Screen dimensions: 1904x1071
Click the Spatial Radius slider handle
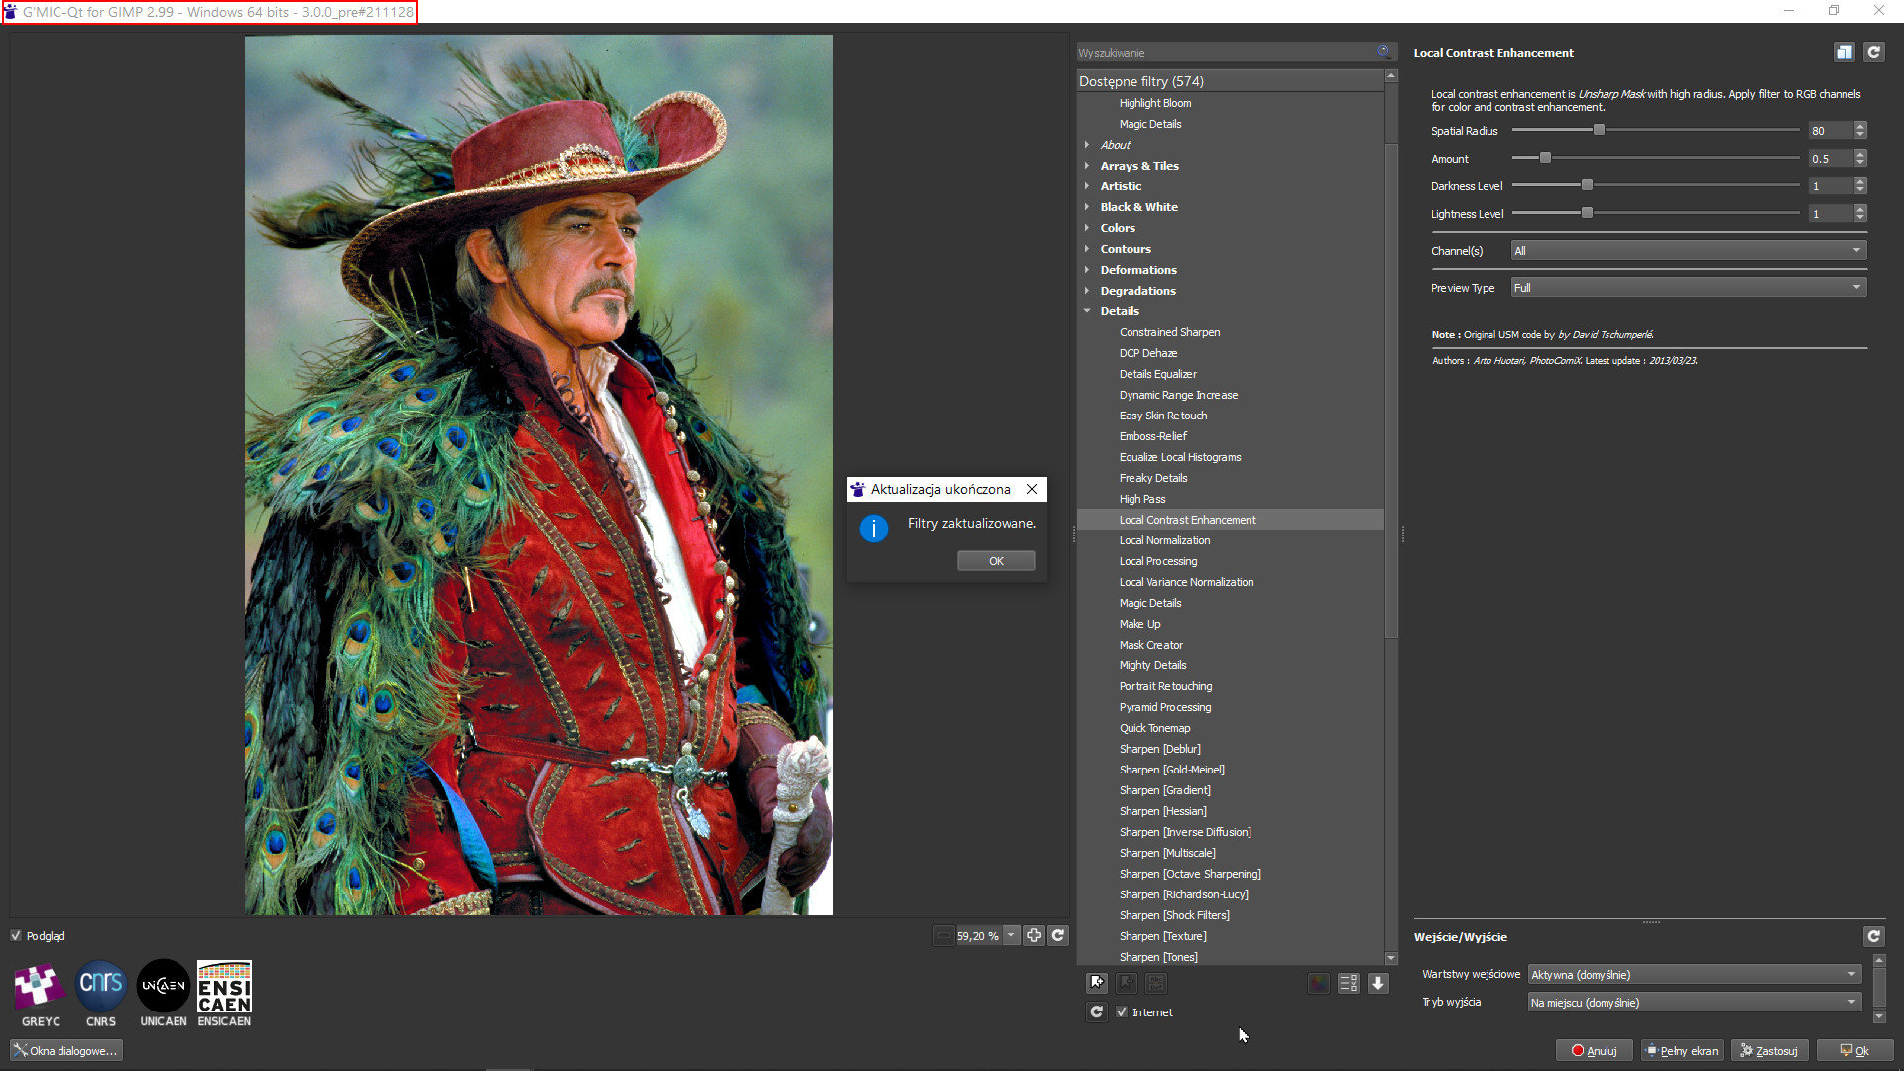pyautogui.click(x=1599, y=130)
